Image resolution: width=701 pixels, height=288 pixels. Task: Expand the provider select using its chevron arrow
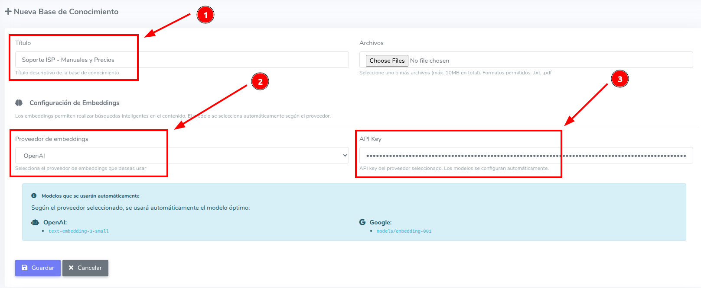click(x=345, y=156)
